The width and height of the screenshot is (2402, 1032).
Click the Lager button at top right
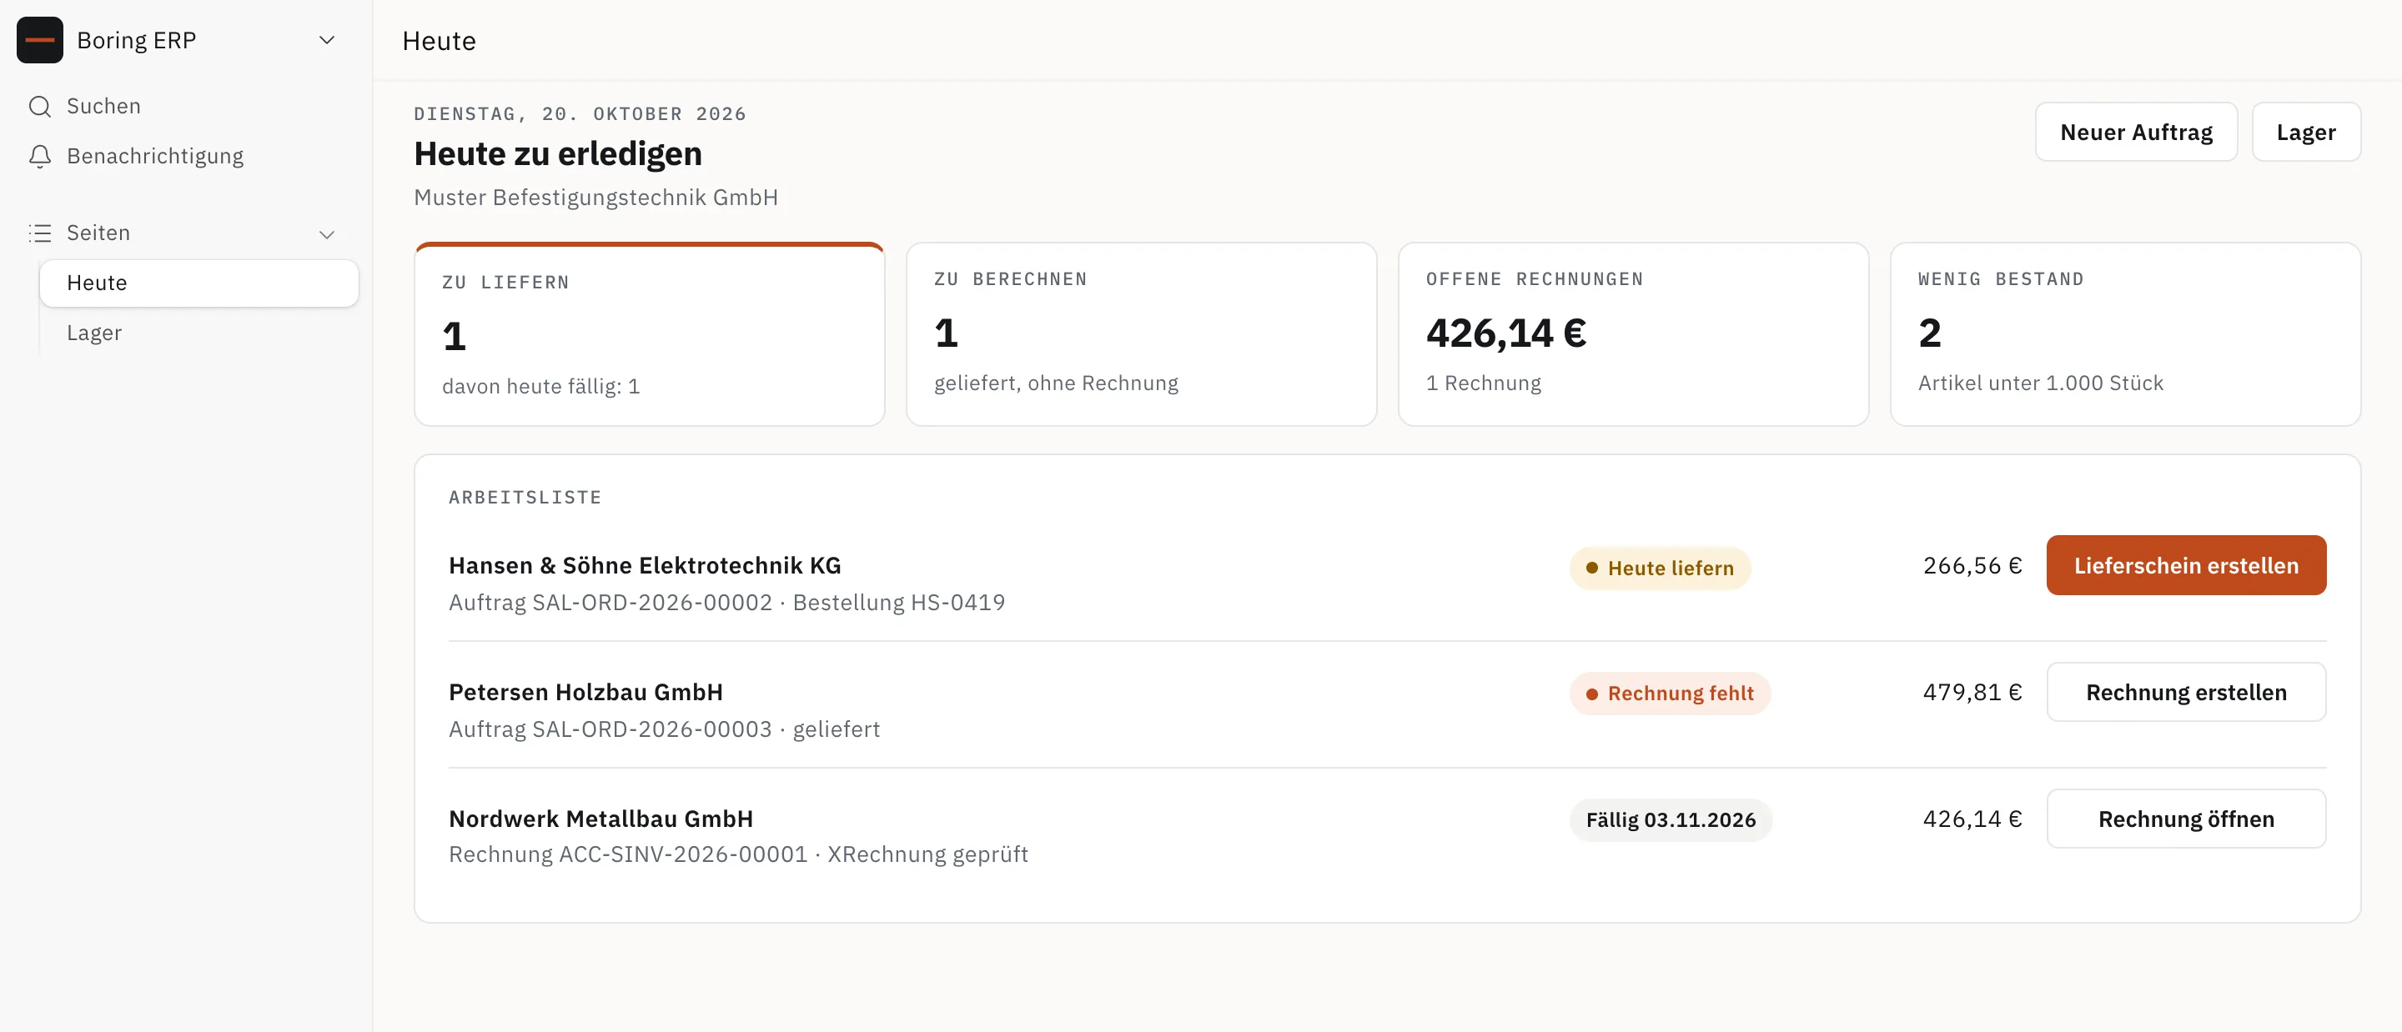(x=2306, y=133)
